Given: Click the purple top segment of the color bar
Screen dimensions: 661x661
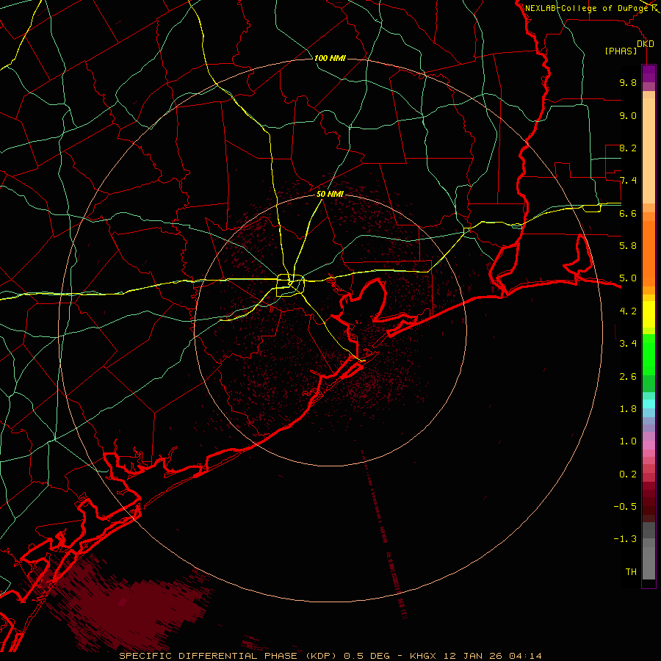Looking at the screenshot, I should (x=649, y=73).
